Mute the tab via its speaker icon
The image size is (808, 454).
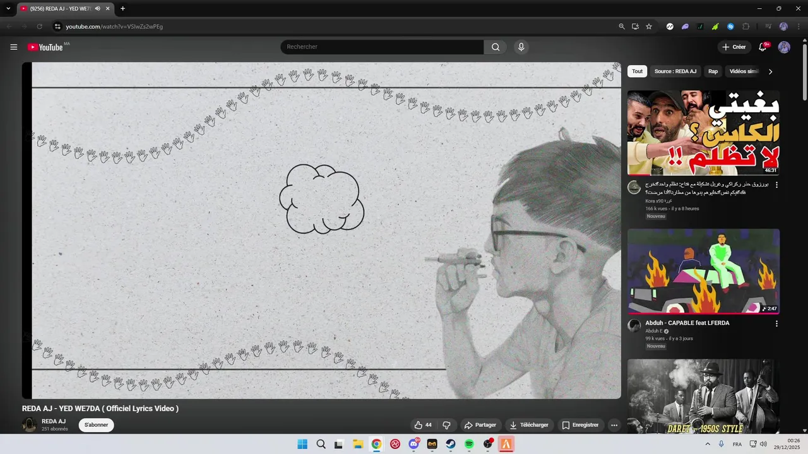point(98,9)
